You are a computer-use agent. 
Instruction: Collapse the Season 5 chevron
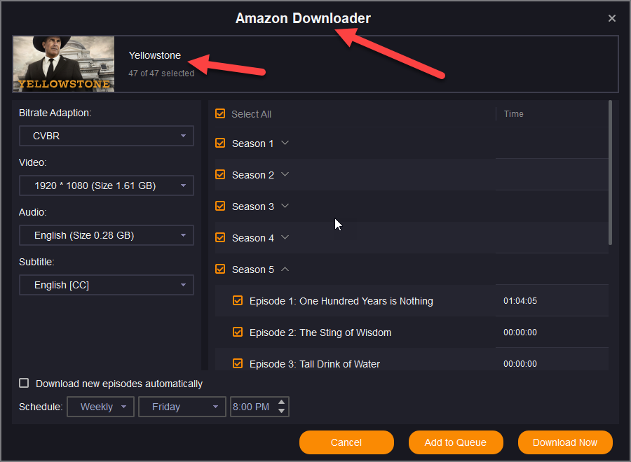pyautogui.click(x=285, y=269)
